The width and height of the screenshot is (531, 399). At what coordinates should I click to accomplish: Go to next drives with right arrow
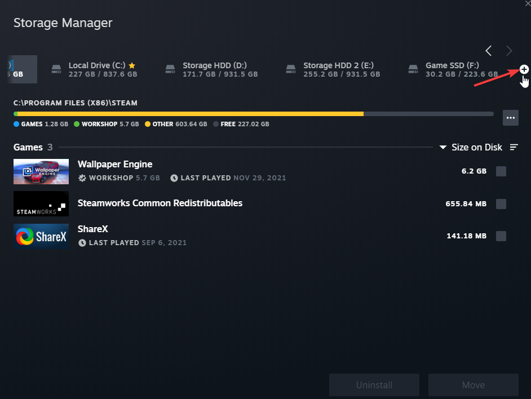pos(509,51)
